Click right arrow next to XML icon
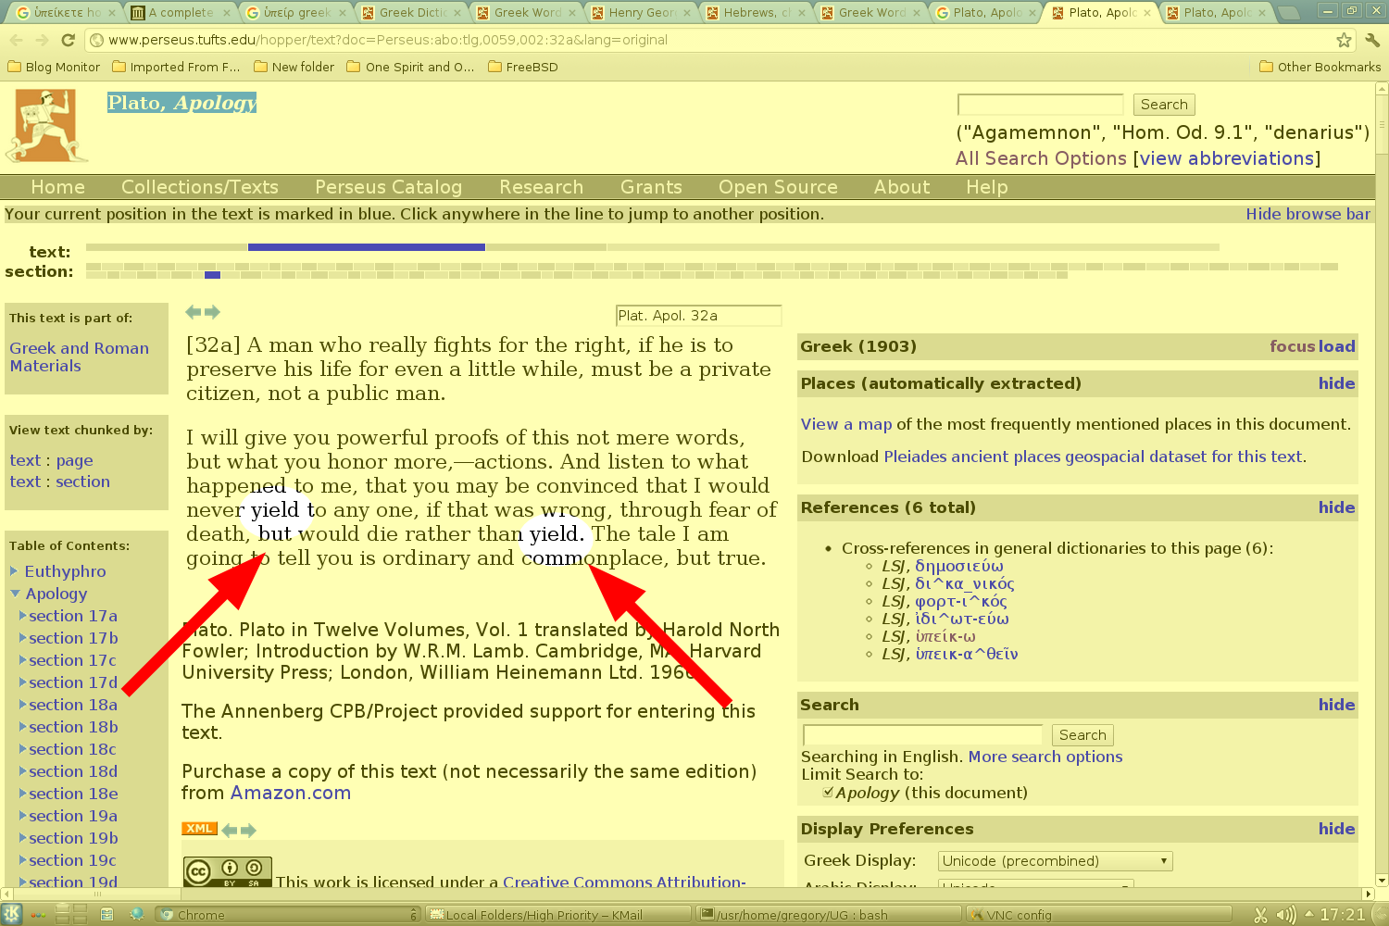The image size is (1389, 926). pos(247,831)
